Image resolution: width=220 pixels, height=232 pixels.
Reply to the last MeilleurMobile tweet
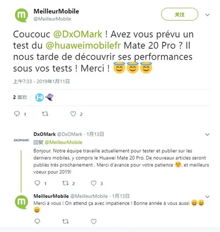tap(37, 221)
